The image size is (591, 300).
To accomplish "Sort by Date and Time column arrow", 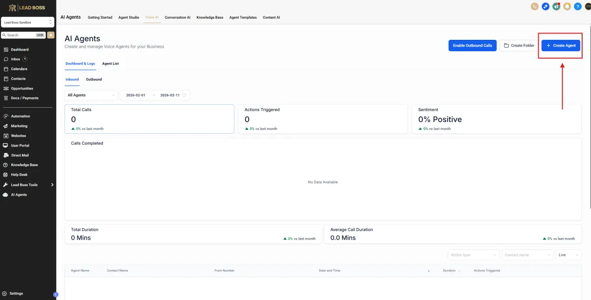I will click(x=428, y=270).
